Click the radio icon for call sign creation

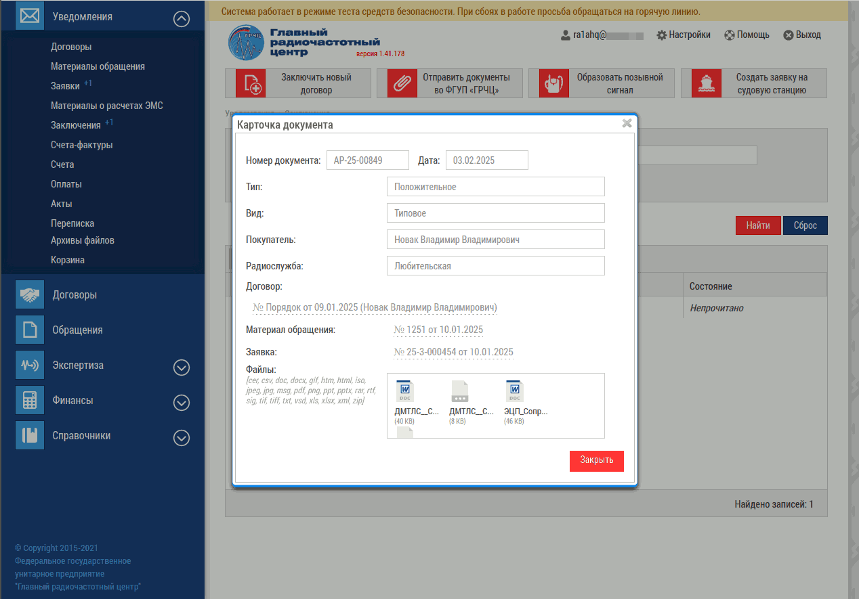(554, 83)
